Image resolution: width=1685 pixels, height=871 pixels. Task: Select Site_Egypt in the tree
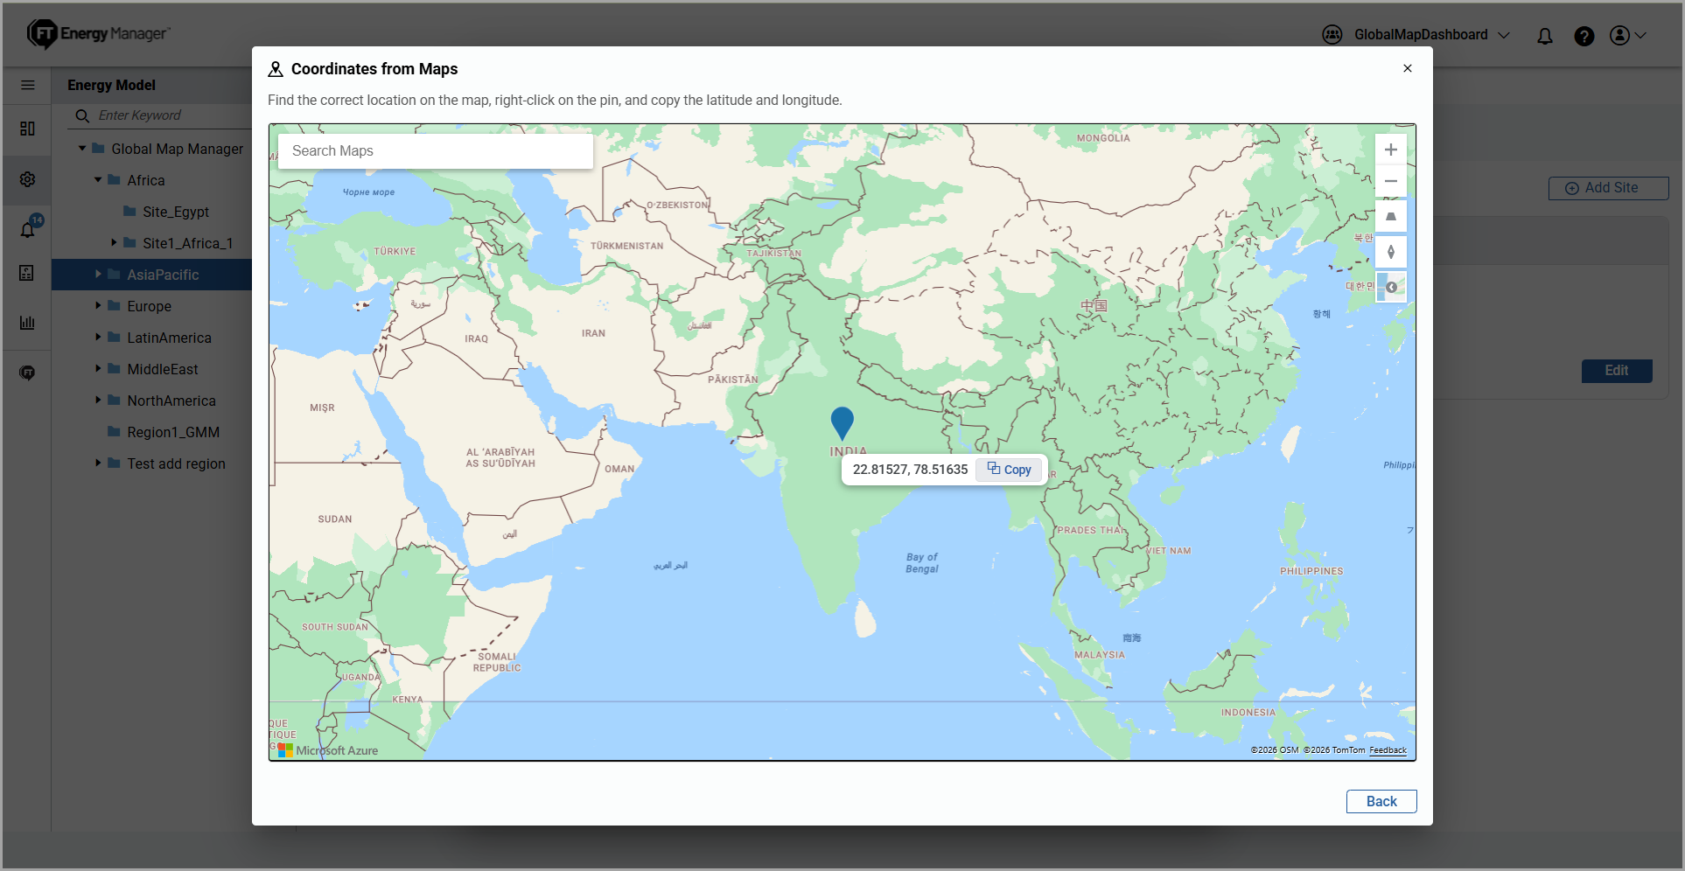pyautogui.click(x=176, y=212)
